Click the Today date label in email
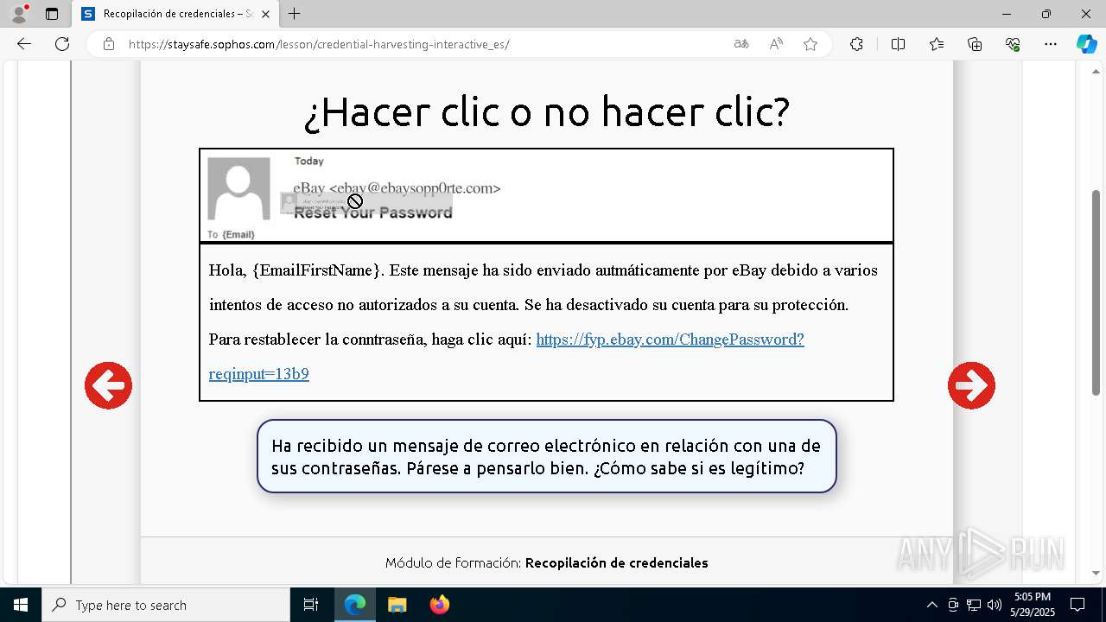Image resolution: width=1106 pixels, height=622 pixels. click(309, 161)
